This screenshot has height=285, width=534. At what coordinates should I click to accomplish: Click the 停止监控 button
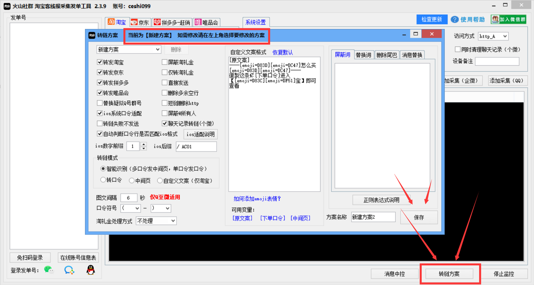[504, 274]
